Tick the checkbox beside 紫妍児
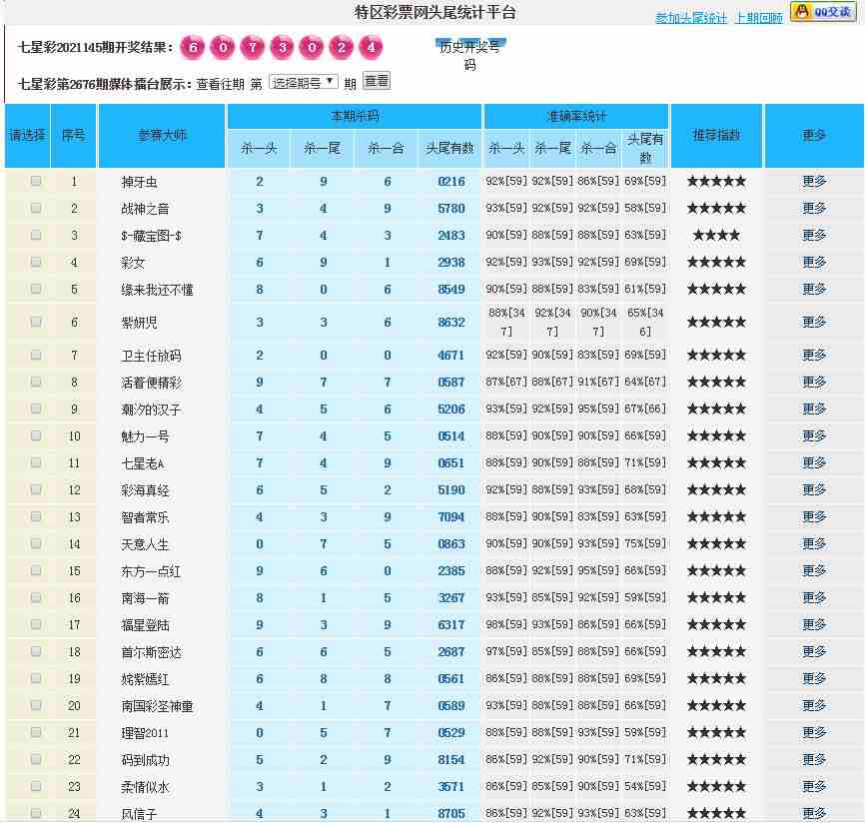This screenshot has width=865, height=823. (x=36, y=322)
